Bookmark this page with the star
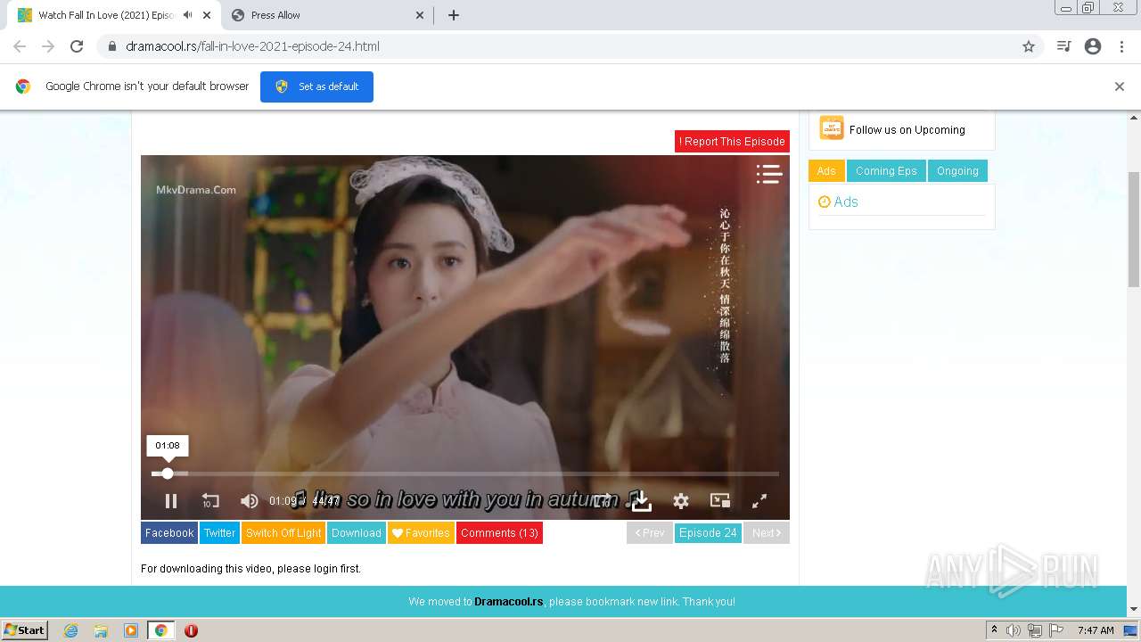This screenshot has height=642, width=1141. tap(1029, 46)
